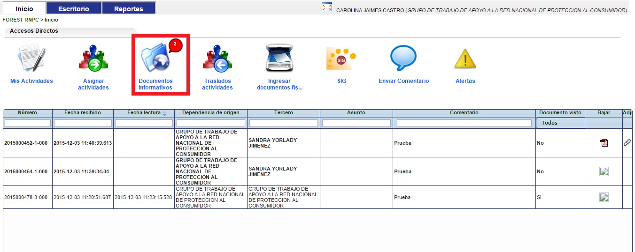This screenshot has width=635, height=252.
Task: Click Mis Actividades text link
Action: pos(31,81)
